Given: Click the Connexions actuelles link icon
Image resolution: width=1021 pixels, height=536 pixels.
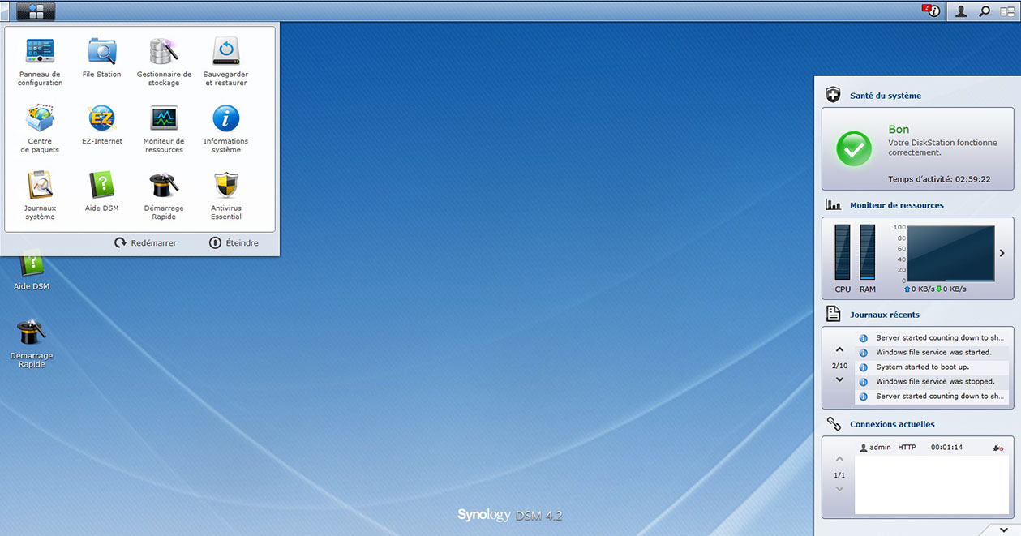Looking at the screenshot, I should pos(833,424).
